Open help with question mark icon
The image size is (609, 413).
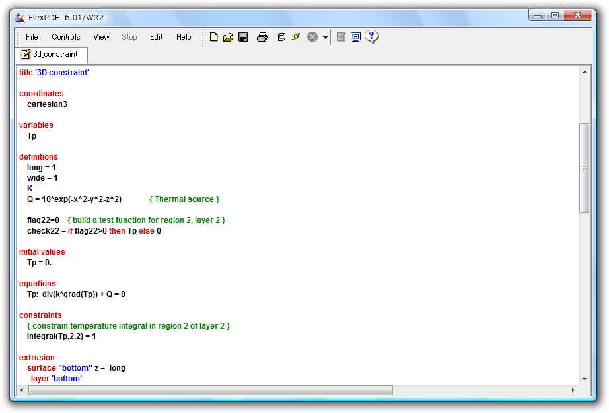point(372,37)
